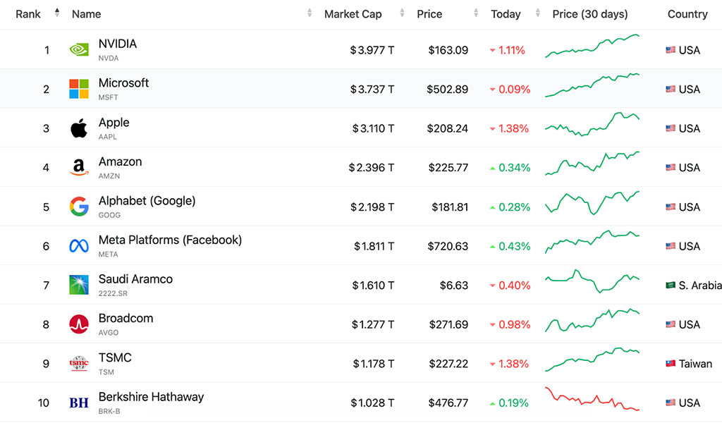Click Saudi Aramco's red down arrow indicator

492,286
